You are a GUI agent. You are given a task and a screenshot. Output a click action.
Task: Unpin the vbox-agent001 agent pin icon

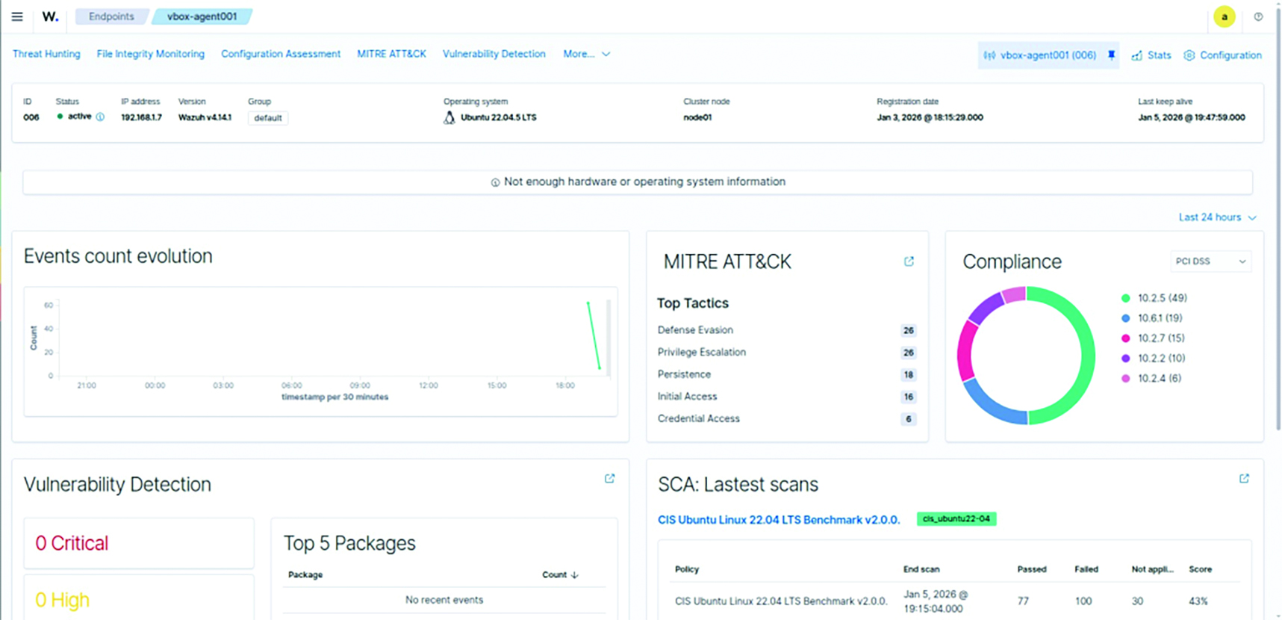click(1111, 55)
